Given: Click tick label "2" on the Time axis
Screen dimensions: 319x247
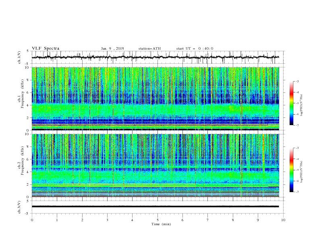Looking at the screenshot, I should (x=82, y=220).
